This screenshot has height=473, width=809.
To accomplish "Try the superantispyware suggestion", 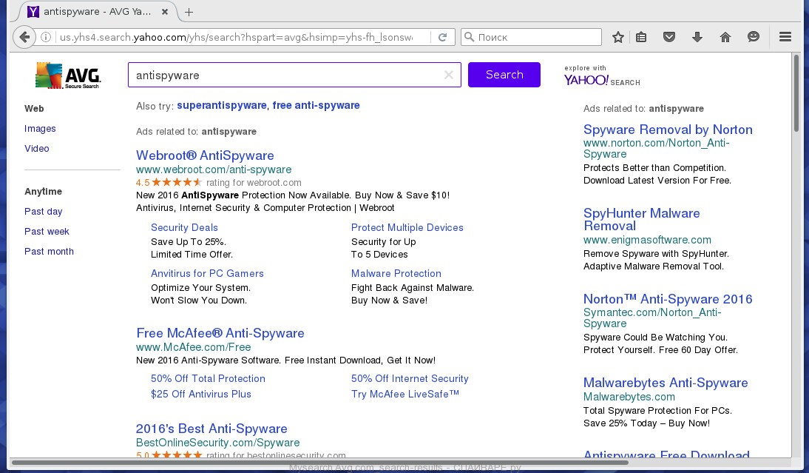I will point(222,105).
